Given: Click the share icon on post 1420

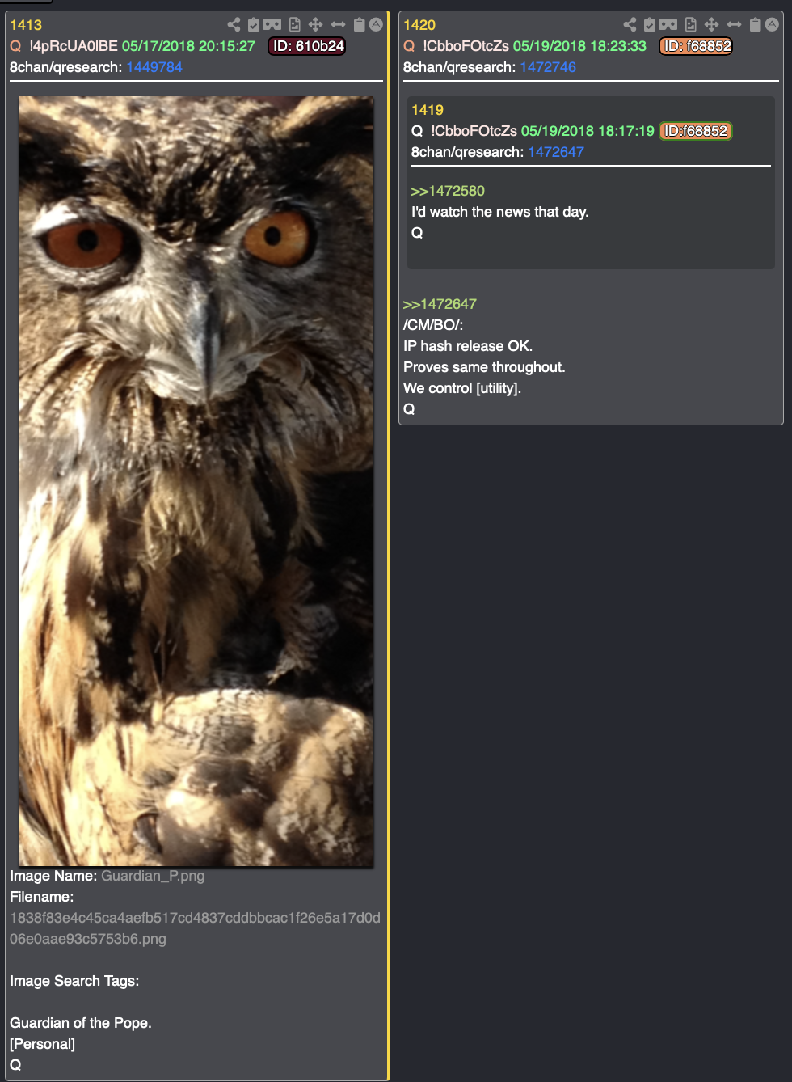Looking at the screenshot, I should click(x=630, y=24).
